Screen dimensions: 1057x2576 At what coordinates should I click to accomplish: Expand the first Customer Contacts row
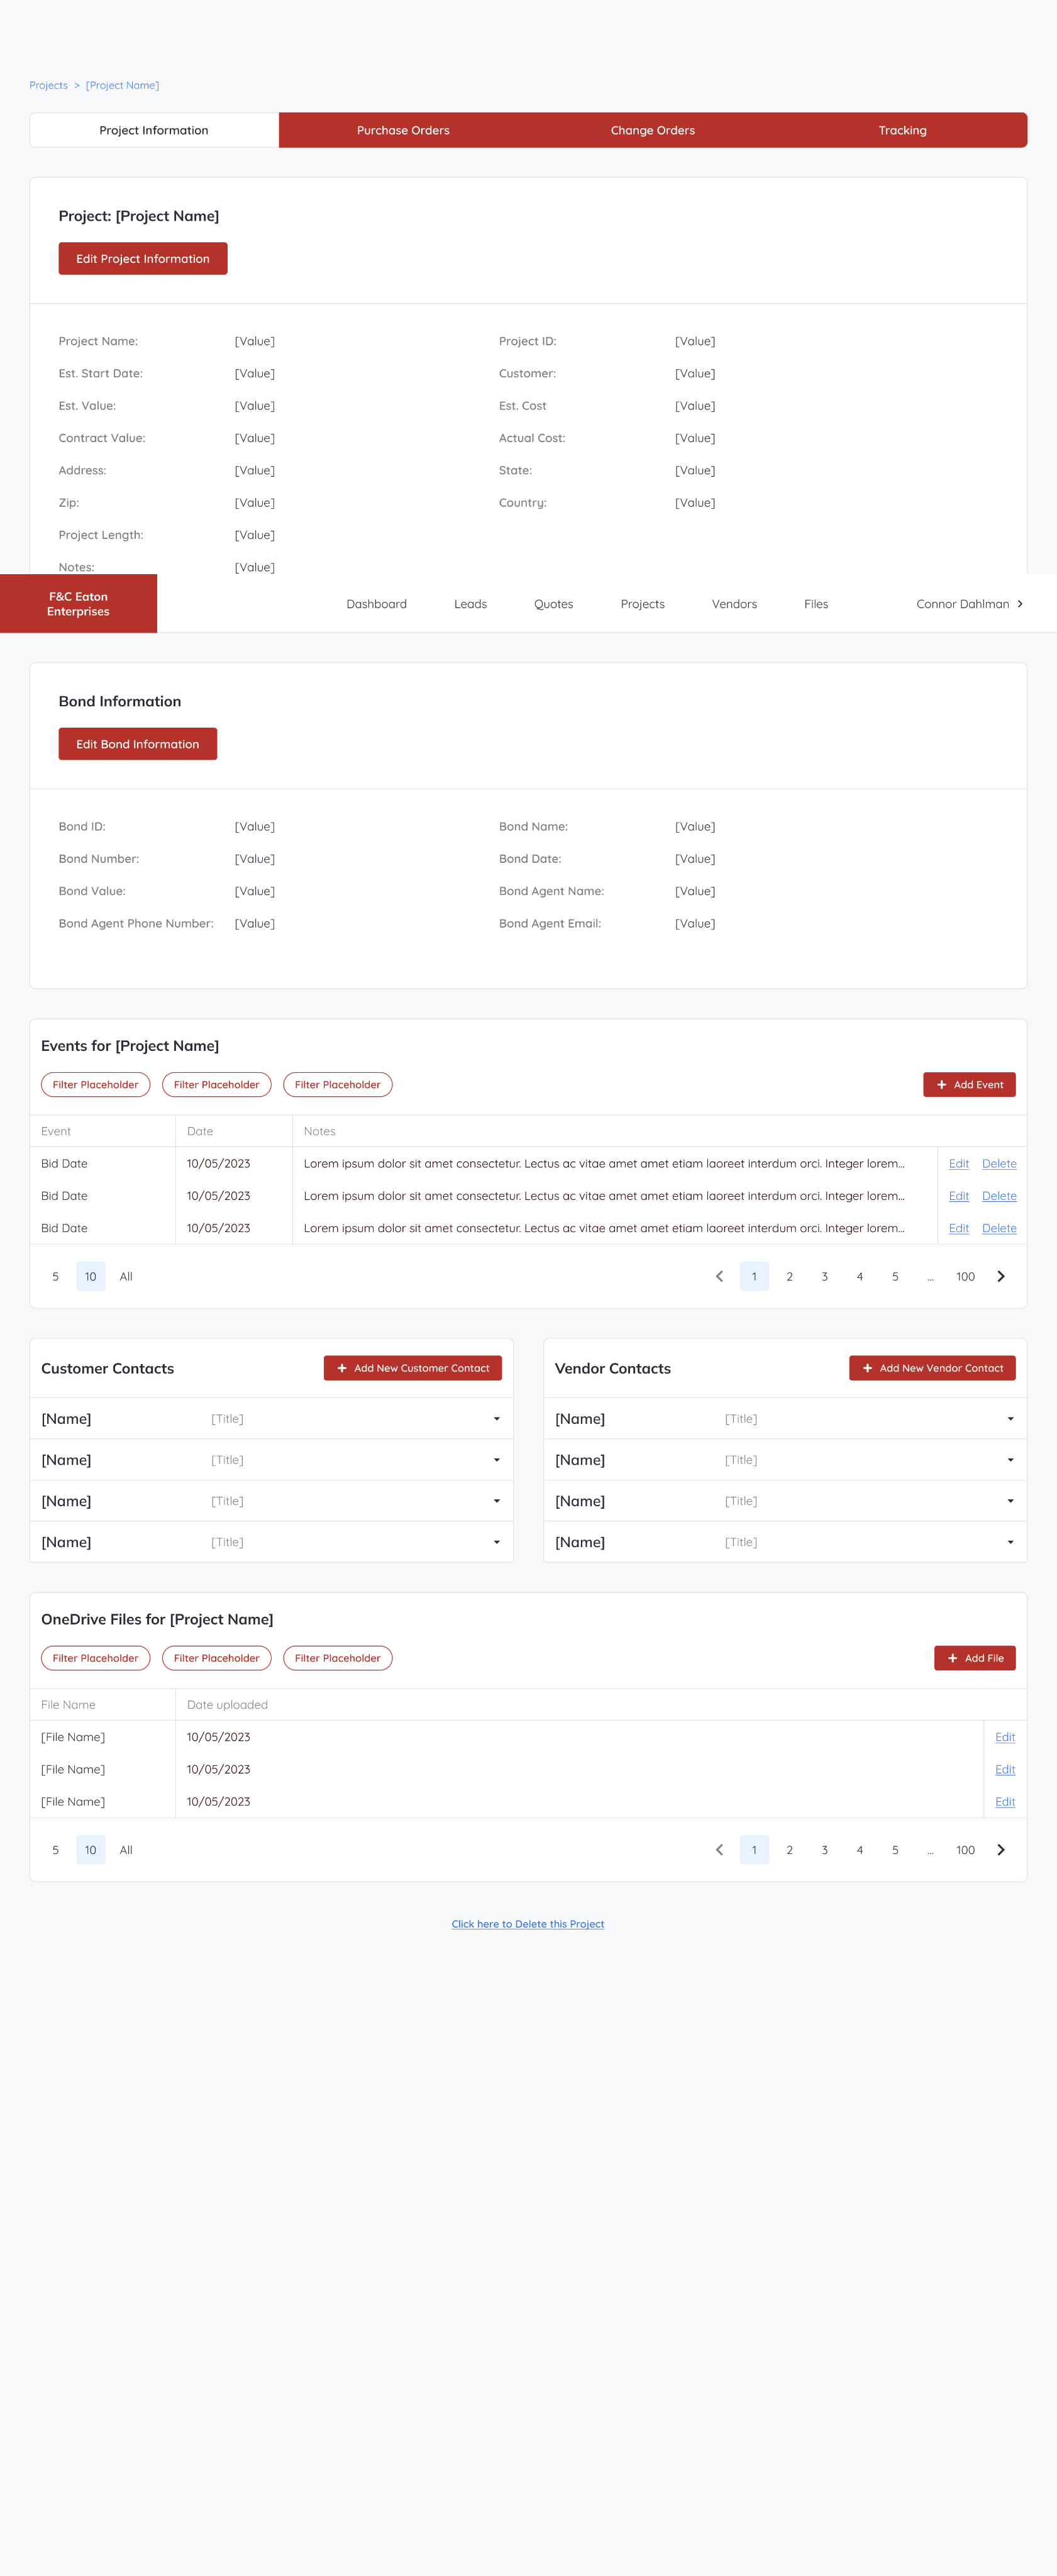click(x=496, y=1419)
